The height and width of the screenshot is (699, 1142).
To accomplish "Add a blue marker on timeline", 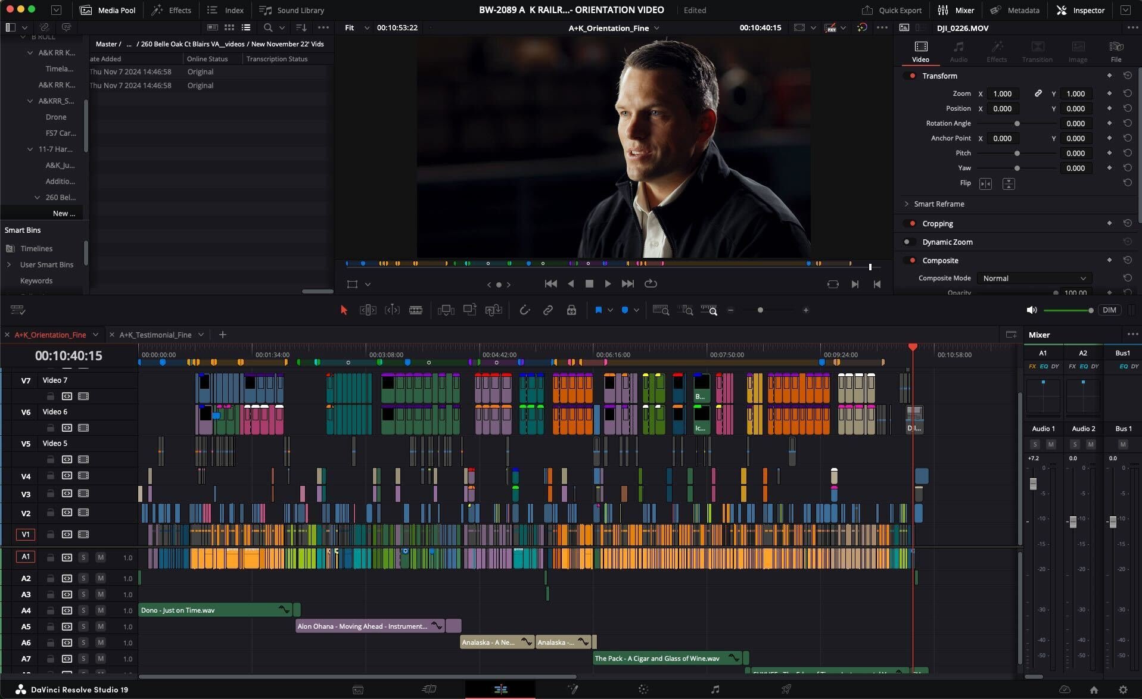I will [x=624, y=310].
